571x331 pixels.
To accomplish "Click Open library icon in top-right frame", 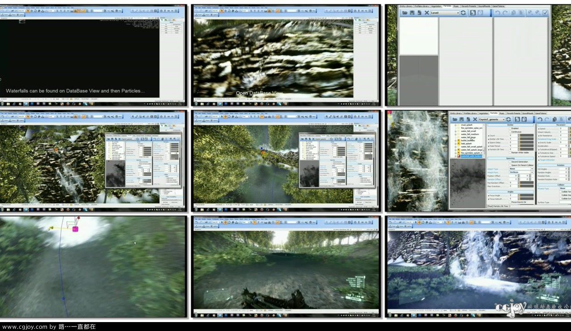I will pyautogui.click(x=405, y=12).
